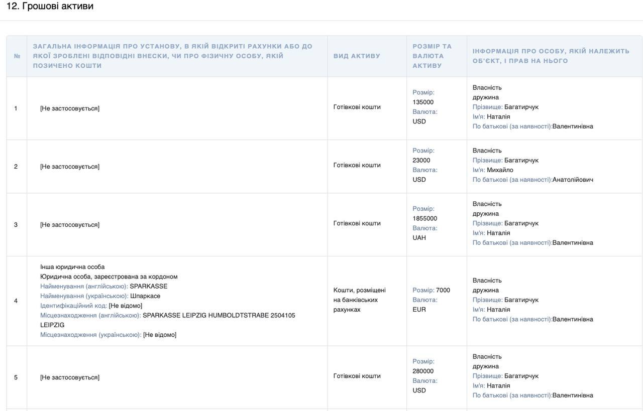
Task: Click "[Не застосовується]" in row number 1
Action: click(x=70, y=108)
